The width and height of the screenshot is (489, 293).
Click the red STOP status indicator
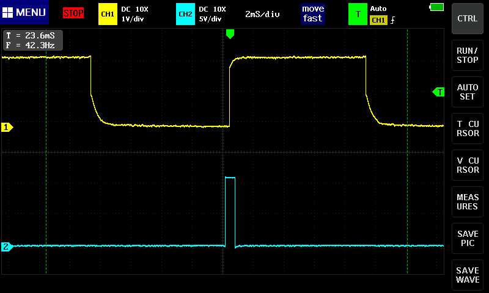tap(73, 13)
